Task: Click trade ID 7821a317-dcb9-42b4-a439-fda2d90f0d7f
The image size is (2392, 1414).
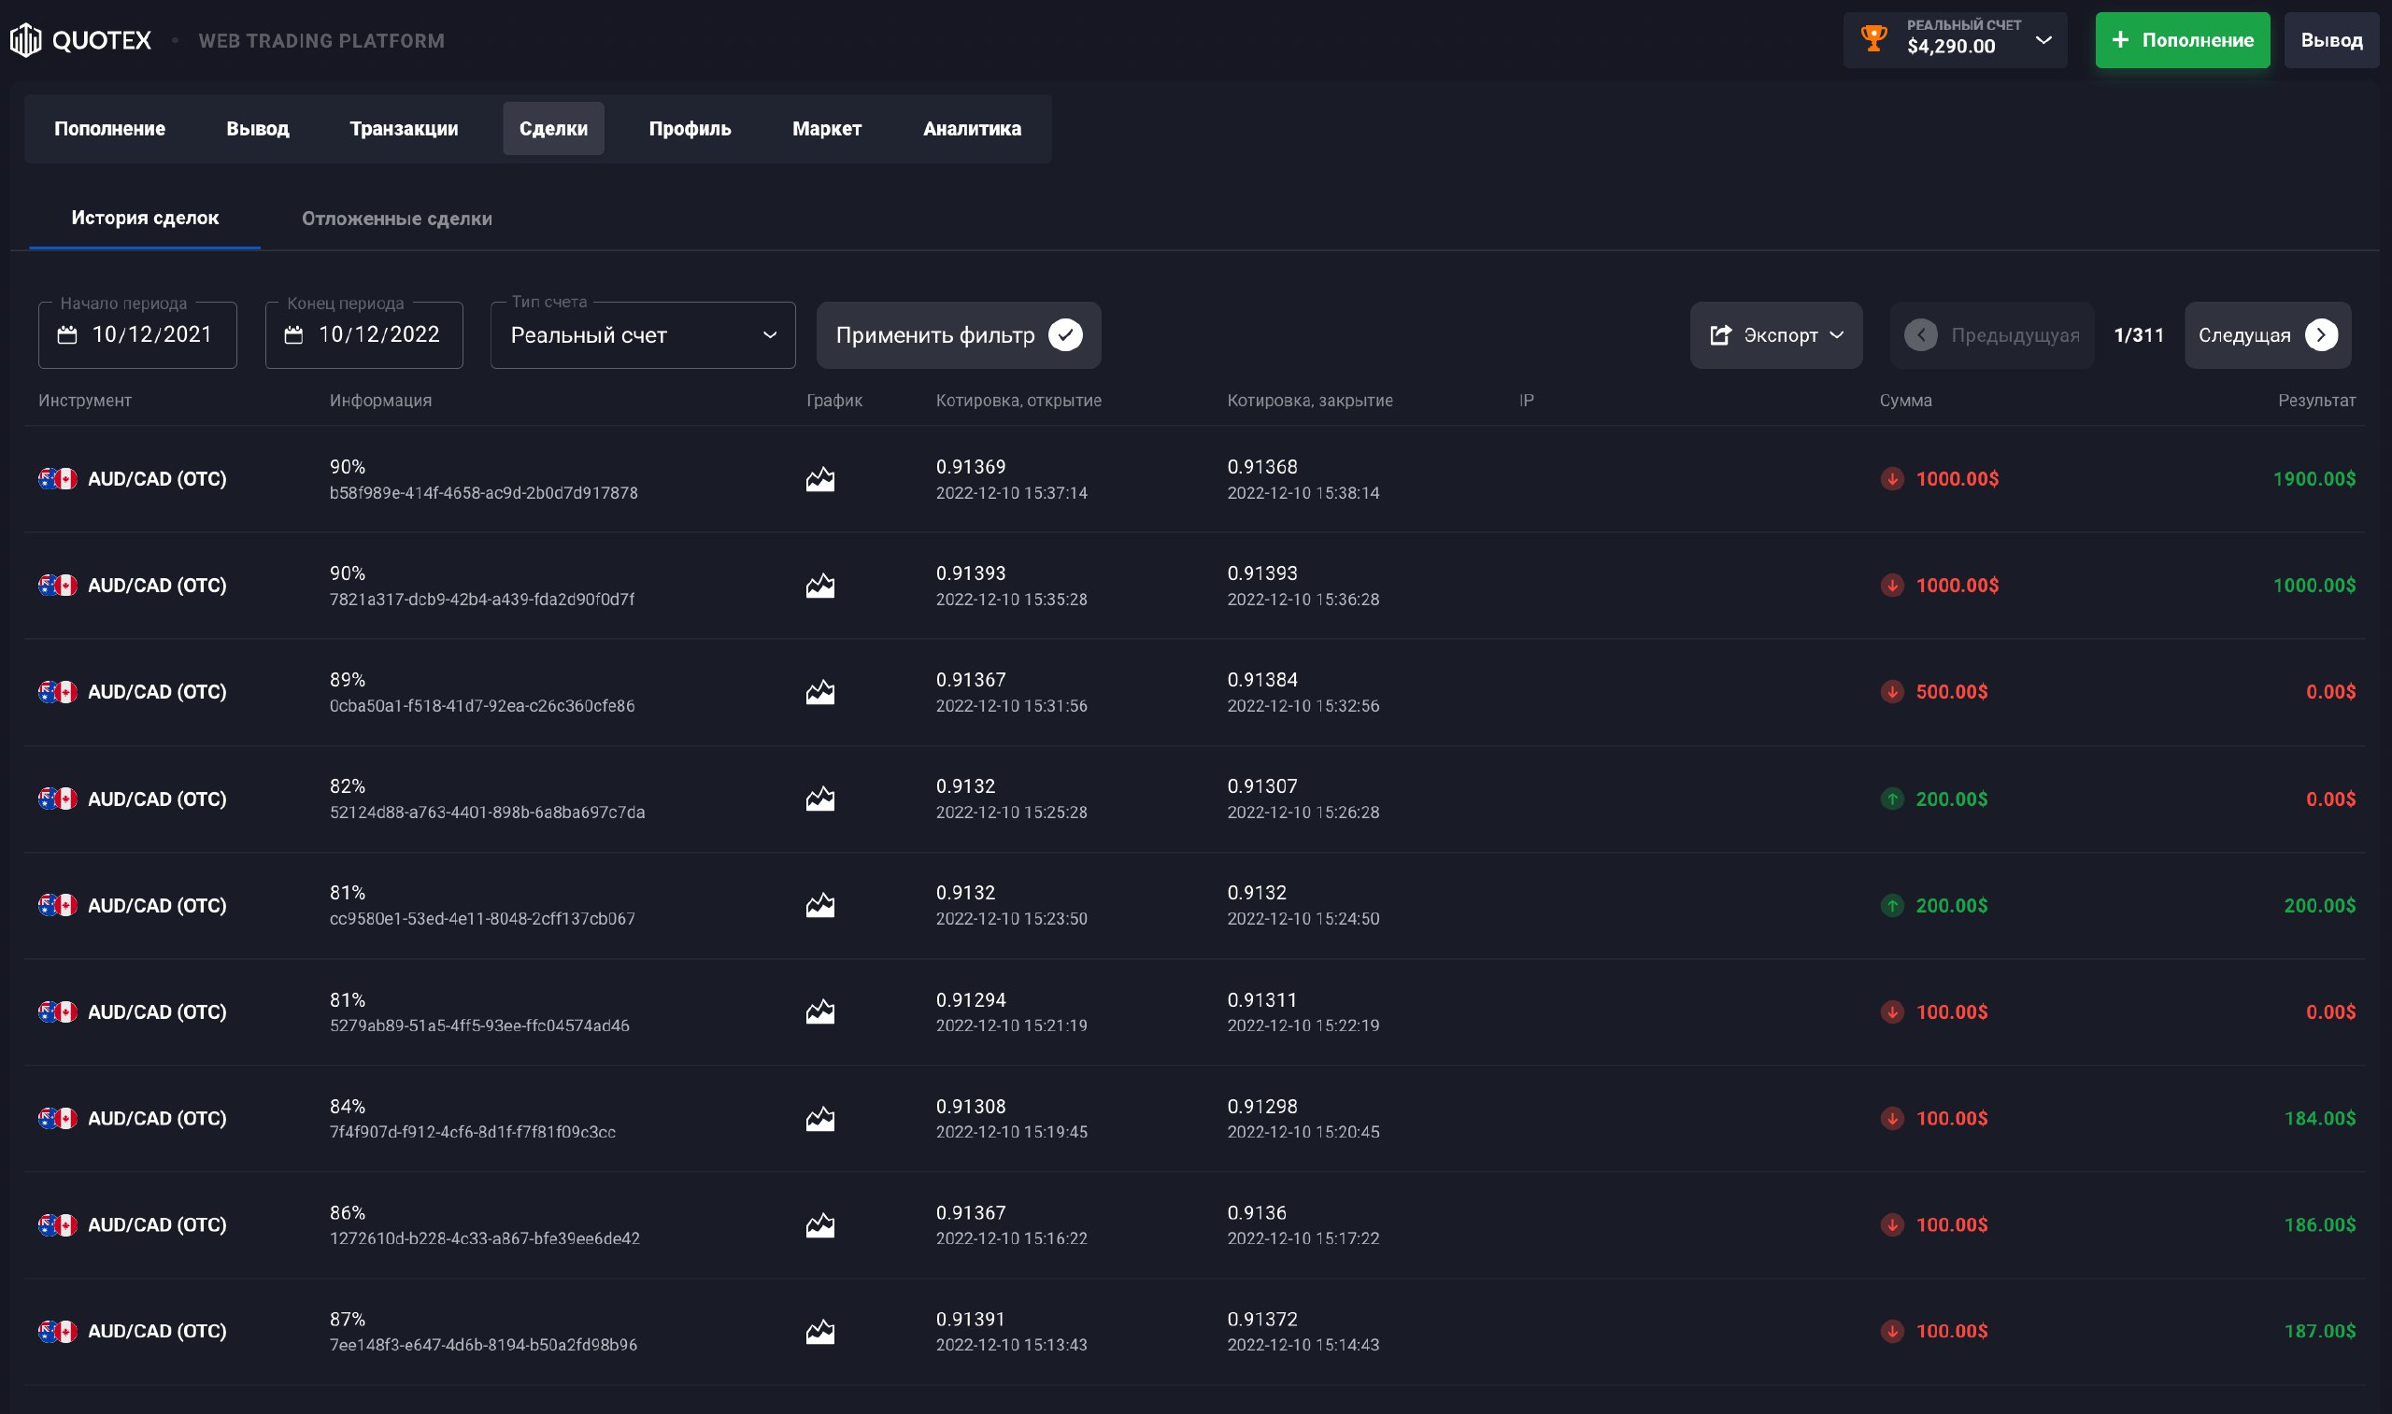Action: pyautogui.click(x=482, y=601)
